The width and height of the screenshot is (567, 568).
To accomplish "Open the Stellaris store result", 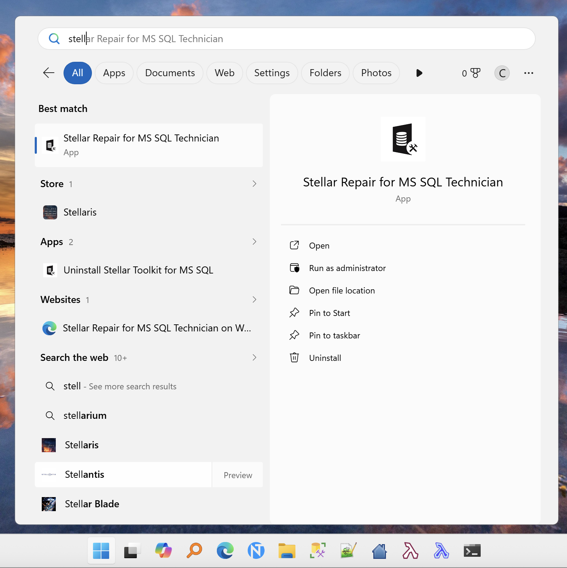I will tap(149, 212).
